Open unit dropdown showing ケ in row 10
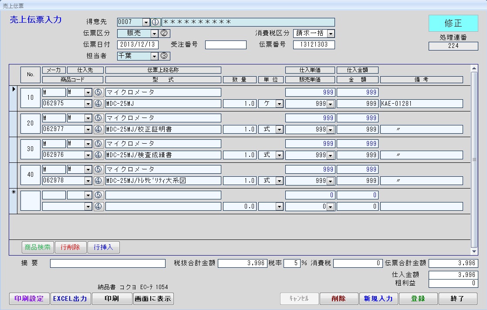This screenshot has height=310, width=487. 279,104
